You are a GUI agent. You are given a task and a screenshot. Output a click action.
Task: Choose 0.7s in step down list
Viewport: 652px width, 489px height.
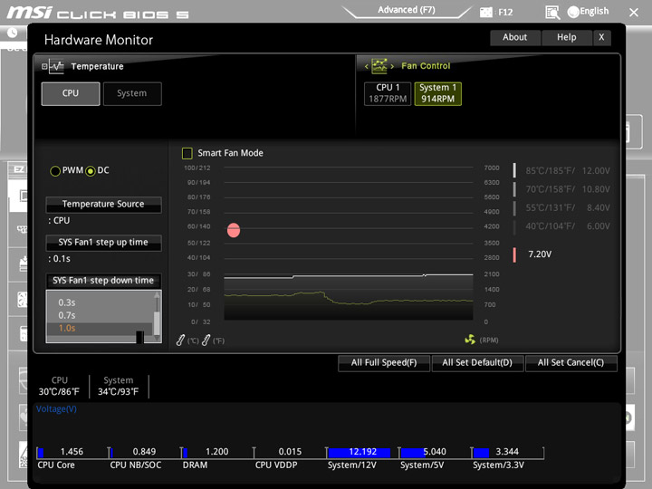pyautogui.click(x=66, y=315)
